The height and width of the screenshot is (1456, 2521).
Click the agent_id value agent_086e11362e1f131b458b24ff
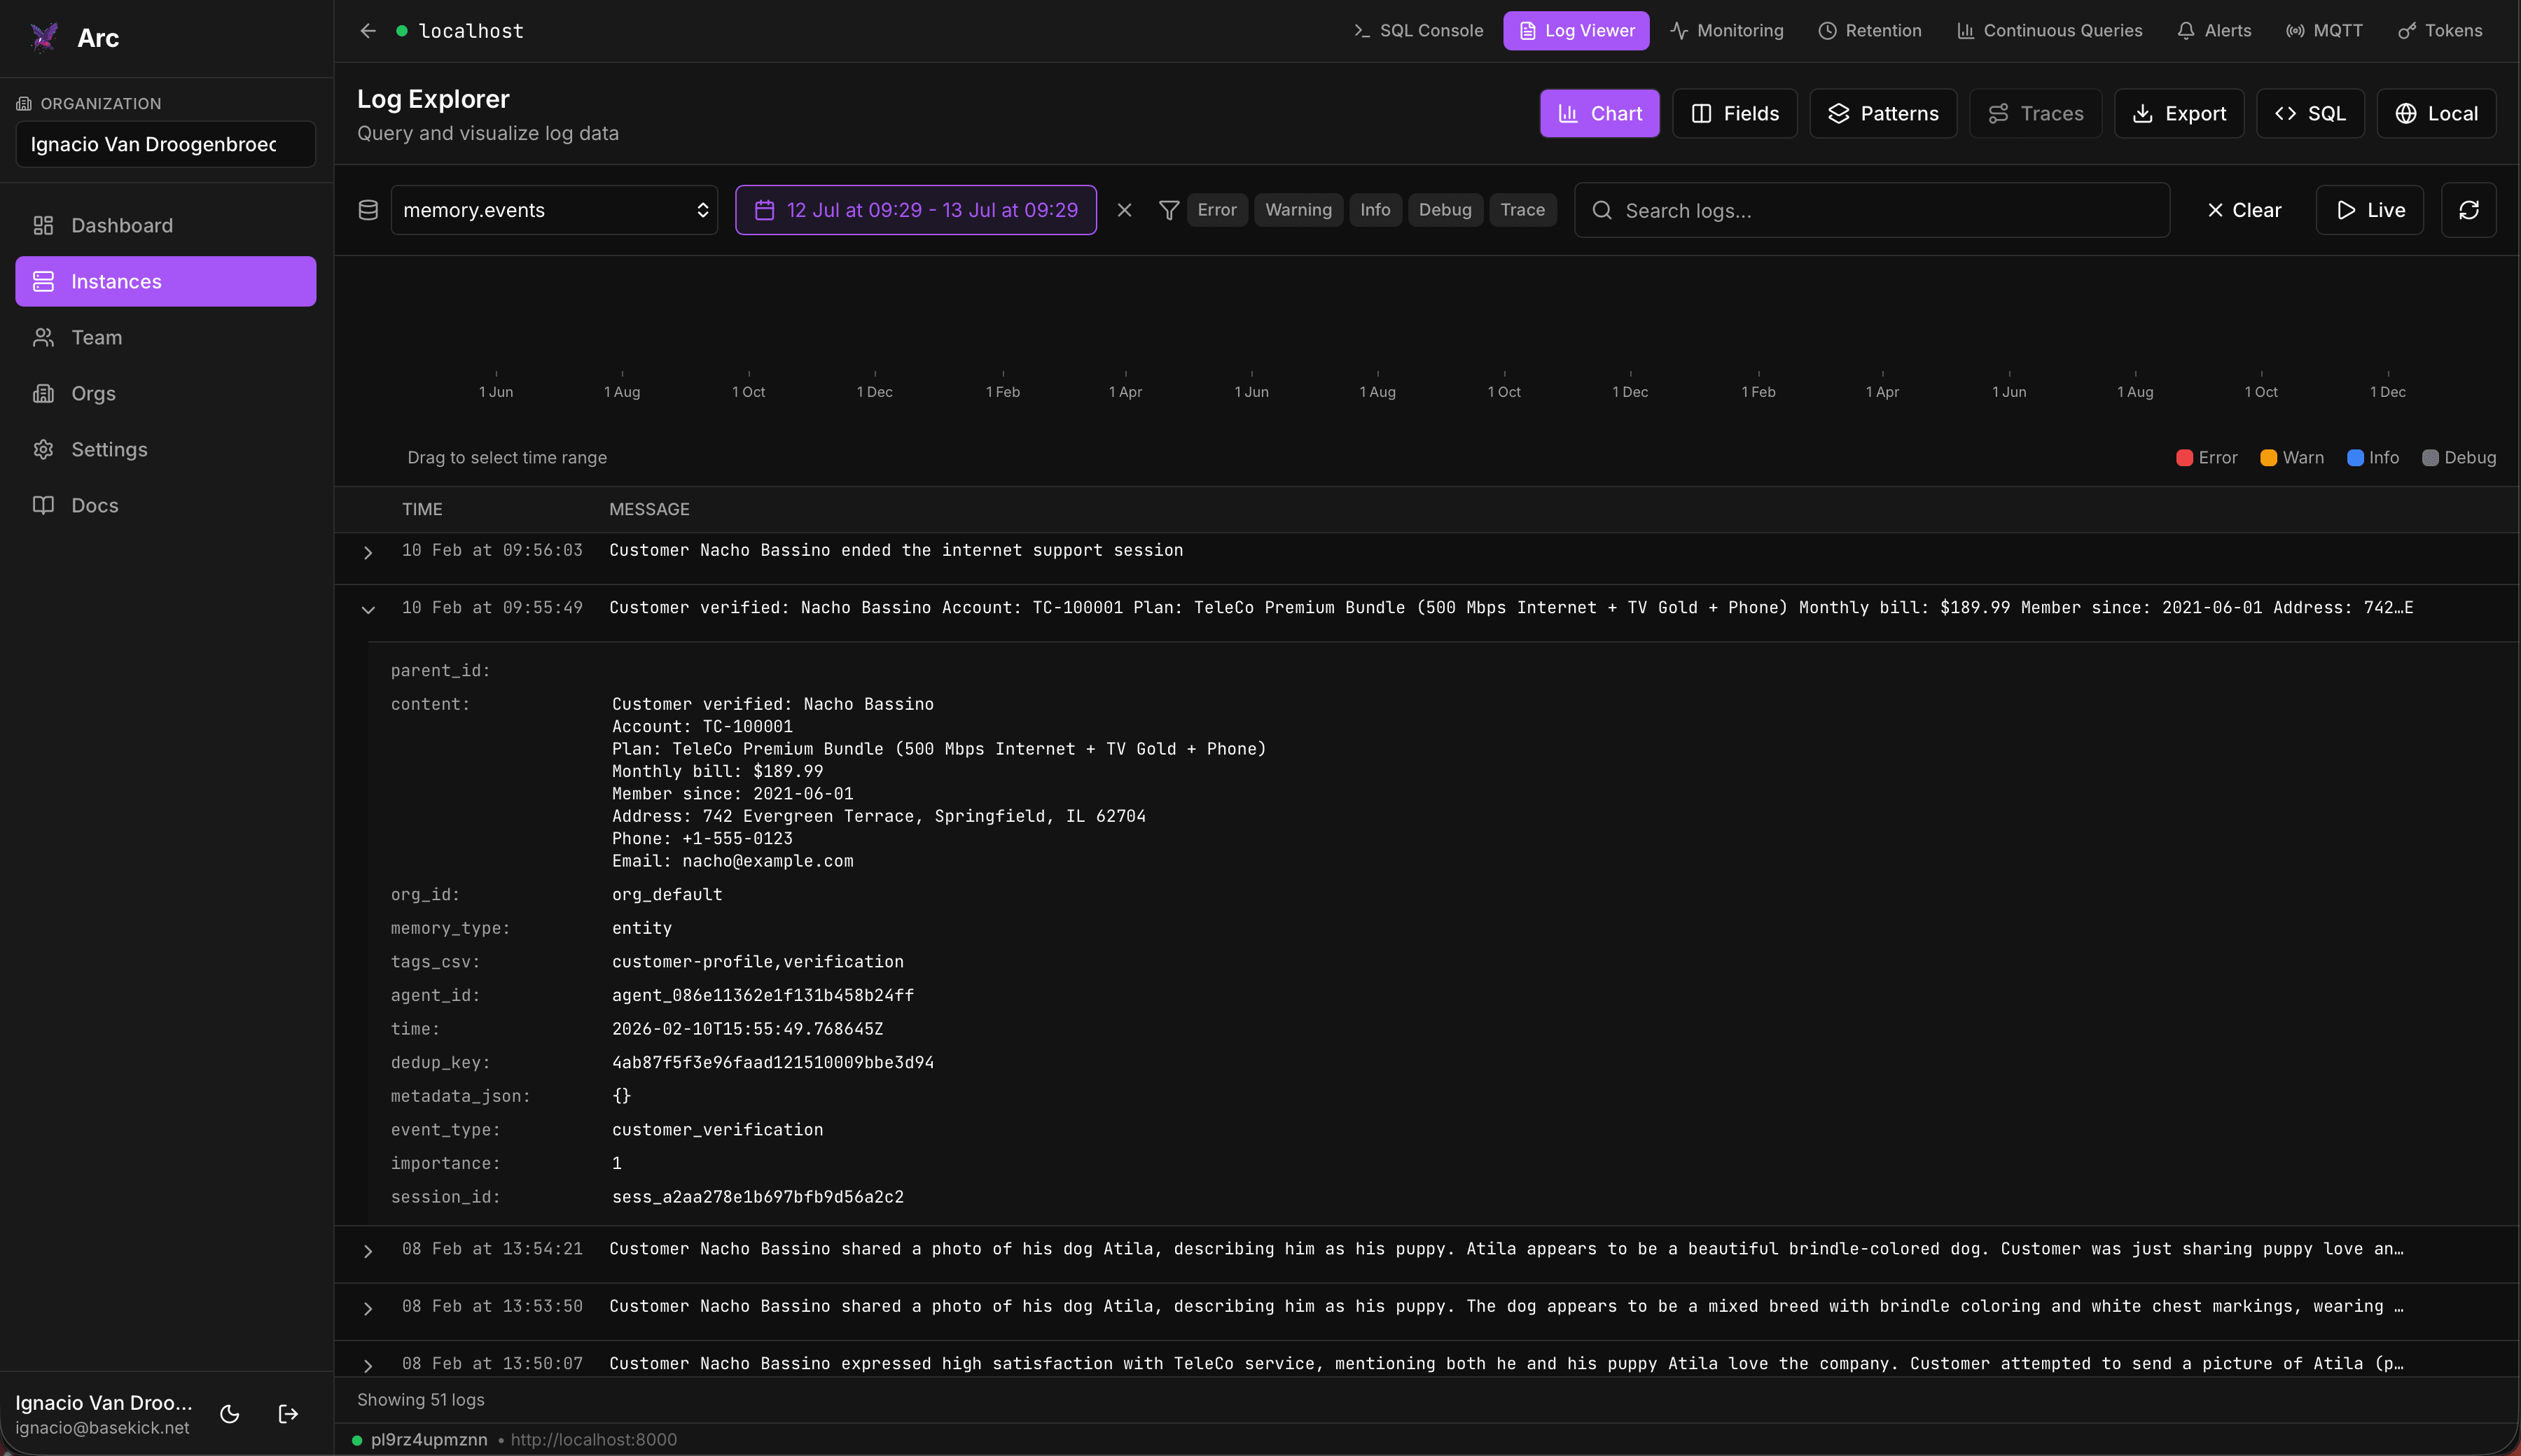(x=763, y=995)
